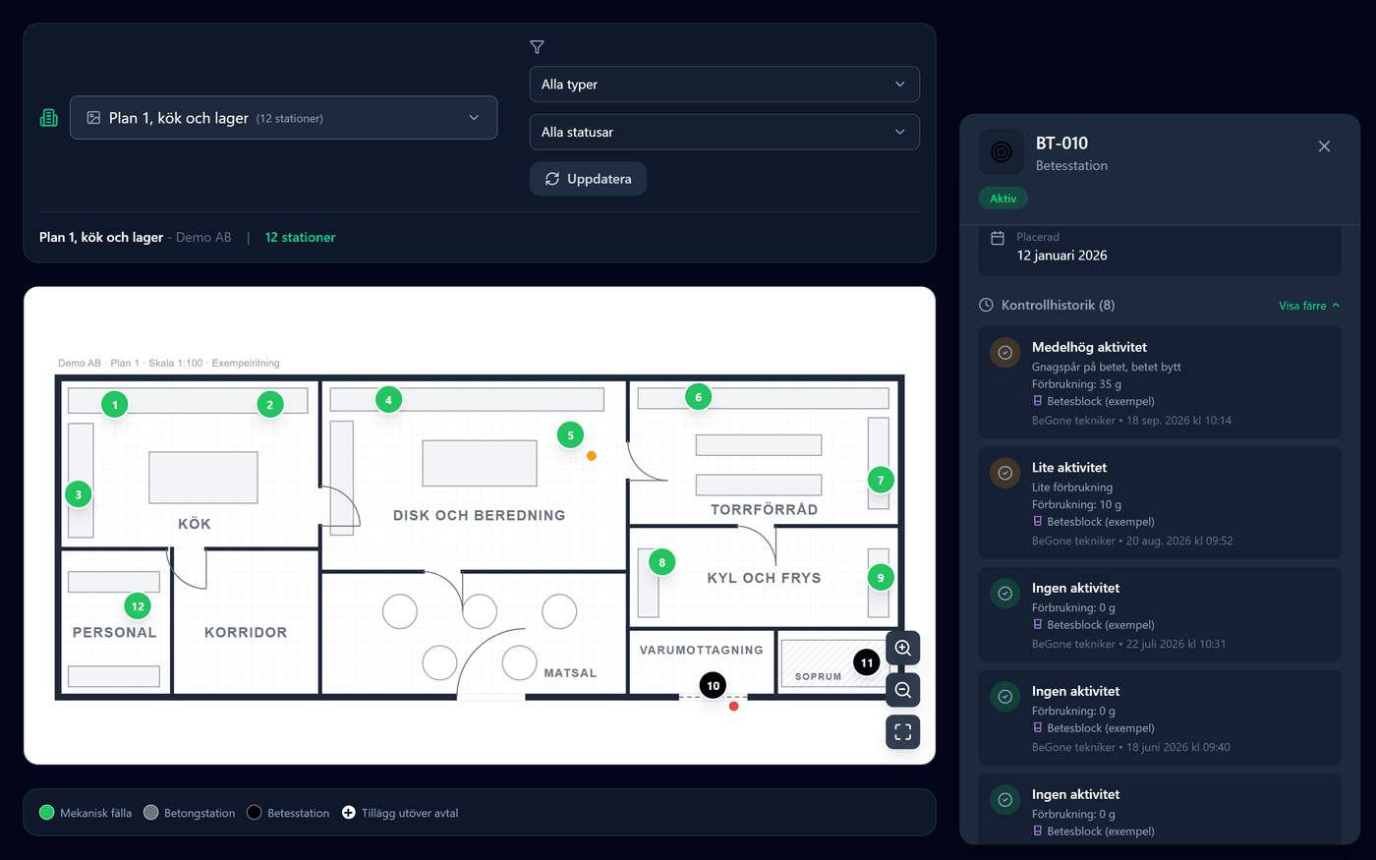This screenshot has width=1376, height=860.
Task: Click the BT-010 bait station target icon
Action: (x=1002, y=152)
